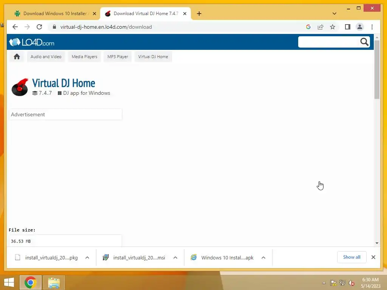The image size is (387, 290).
Task: Expand options for the pkg download
Action: 87,258
